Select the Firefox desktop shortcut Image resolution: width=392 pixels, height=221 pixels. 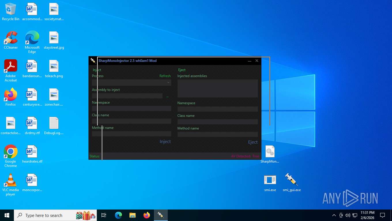point(11,98)
